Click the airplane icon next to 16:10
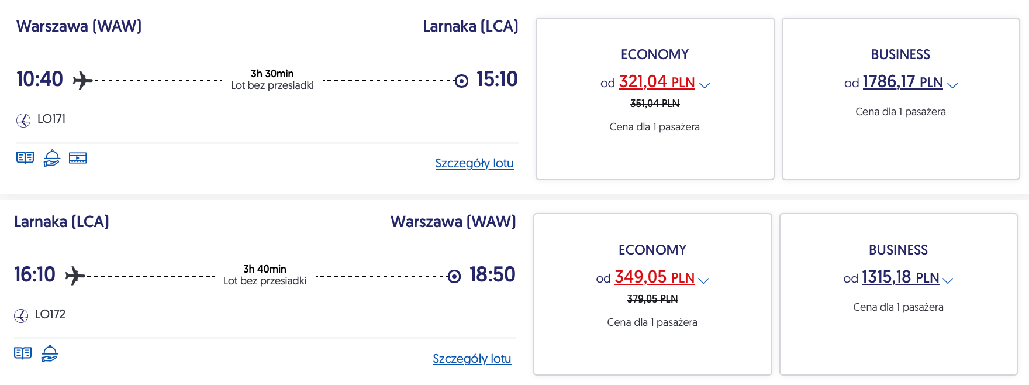Image resolution: width=1029 pixels, height=385 pixels. [75, 276]
